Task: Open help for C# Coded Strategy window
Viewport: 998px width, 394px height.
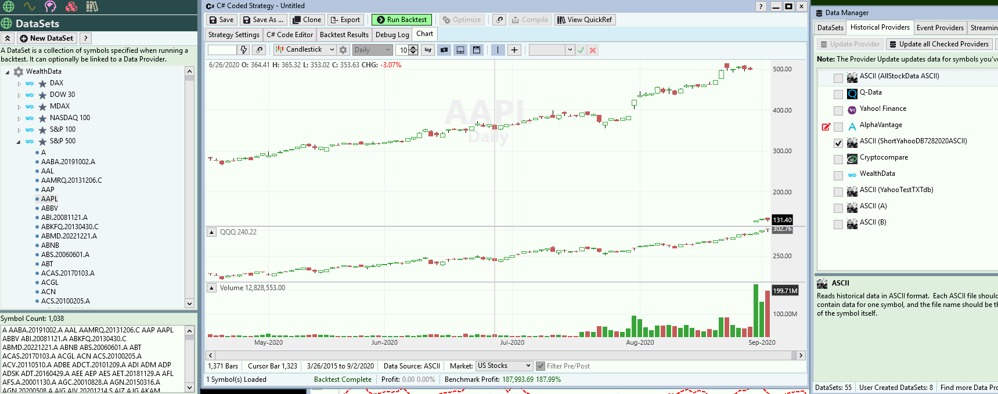Action: tap(761, 6)
